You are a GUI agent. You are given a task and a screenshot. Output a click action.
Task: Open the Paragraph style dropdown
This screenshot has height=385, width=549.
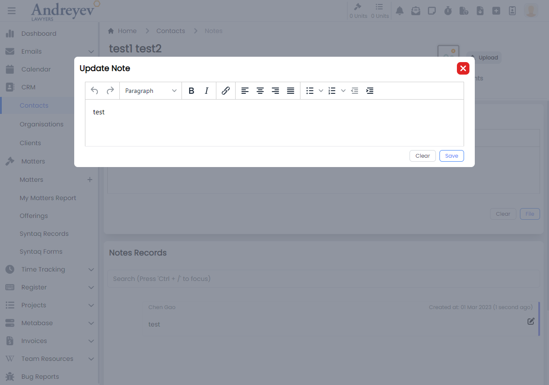coord(151,91)
